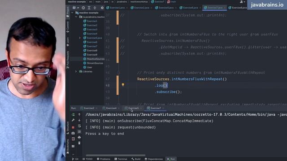Rerun Exercise7 with the green rerun icon

pos(73,114)
